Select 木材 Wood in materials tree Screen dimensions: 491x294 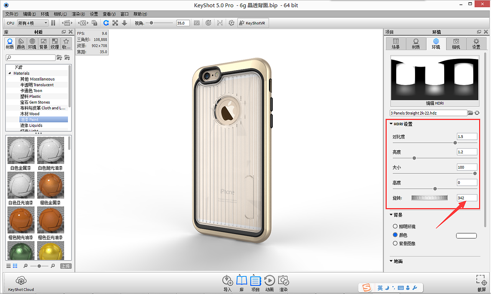30,114
